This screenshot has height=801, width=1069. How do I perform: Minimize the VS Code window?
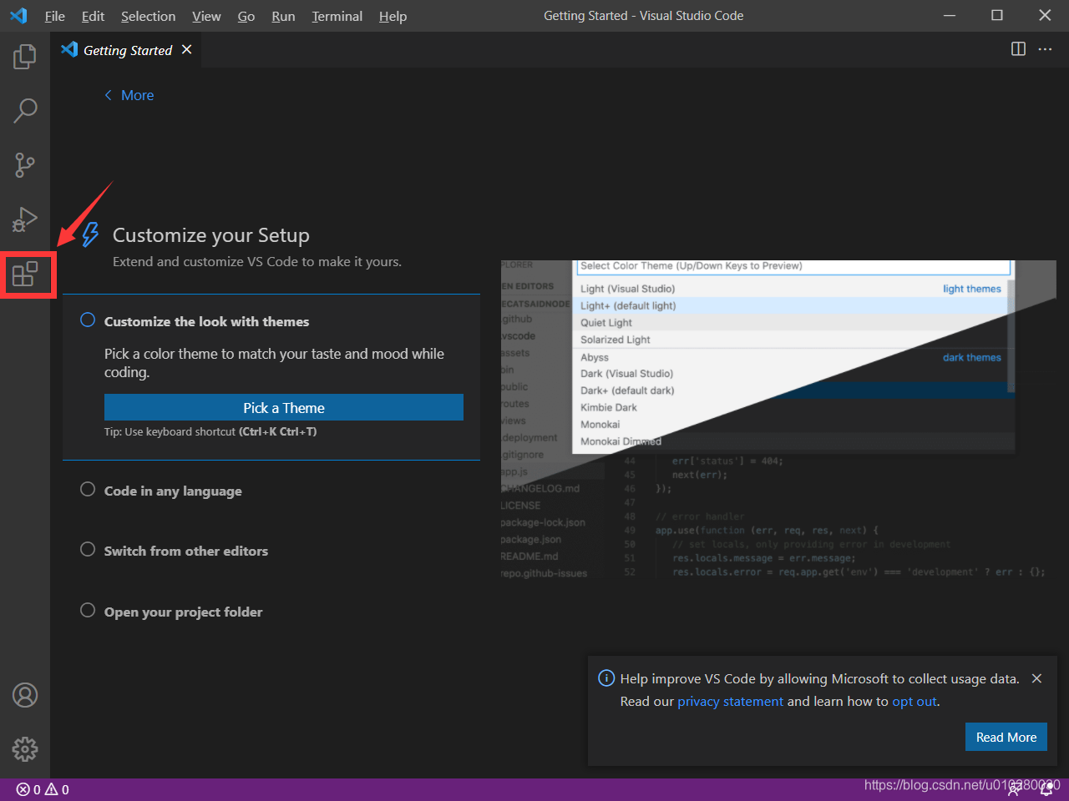point(950,15)
